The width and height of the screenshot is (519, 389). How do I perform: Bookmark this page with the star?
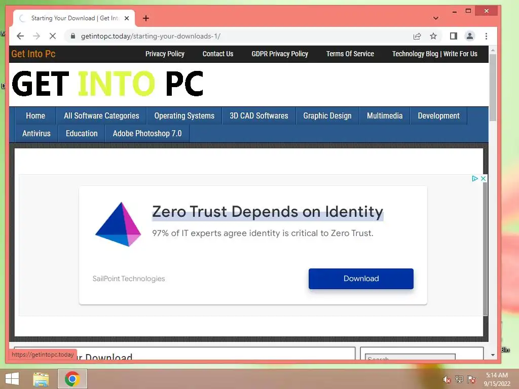[x=433, y=36]
